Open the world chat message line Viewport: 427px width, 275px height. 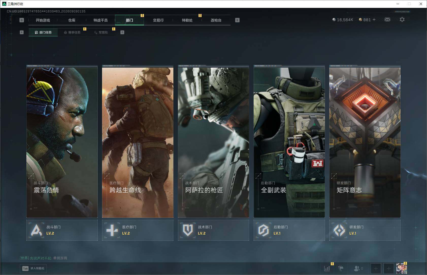coord(44,258)
